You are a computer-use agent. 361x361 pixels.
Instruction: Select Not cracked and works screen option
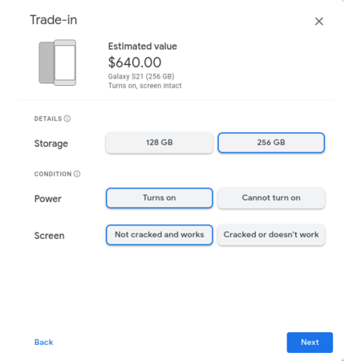160,235
